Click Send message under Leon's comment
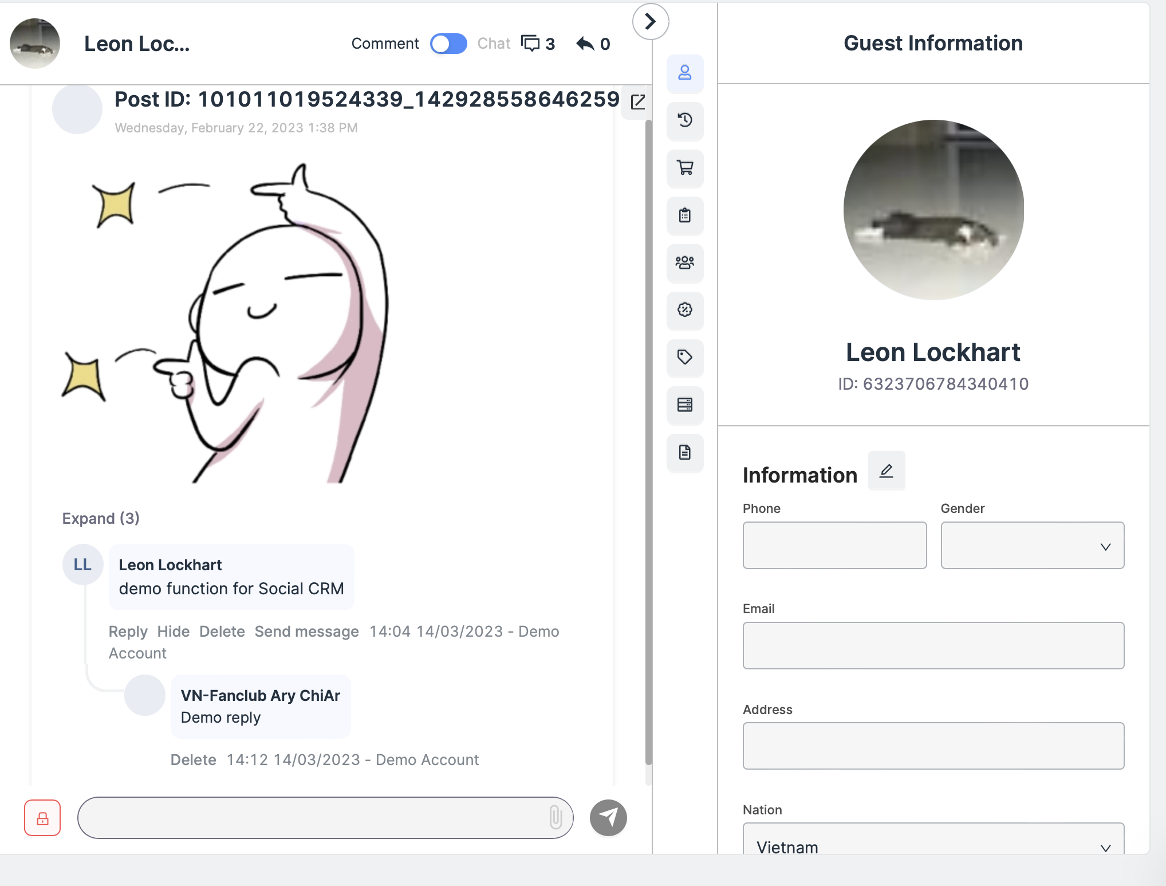The image size is (1166, 886). (306, 632)
